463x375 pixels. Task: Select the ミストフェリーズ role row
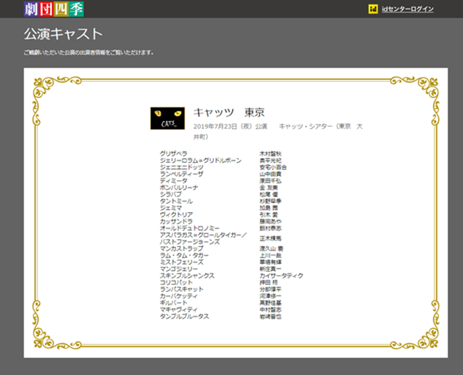tap(182, 262)
